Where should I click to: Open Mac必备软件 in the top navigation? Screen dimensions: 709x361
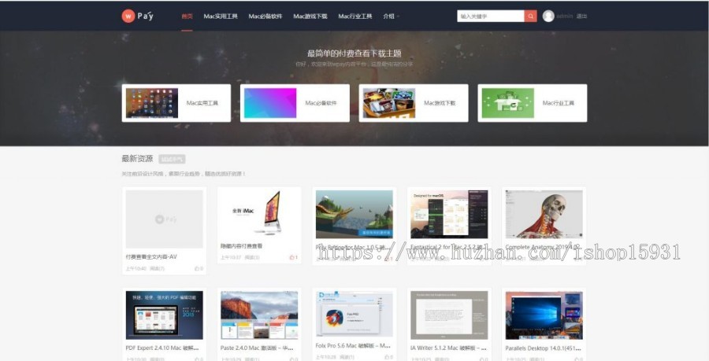tap(265, 17)
